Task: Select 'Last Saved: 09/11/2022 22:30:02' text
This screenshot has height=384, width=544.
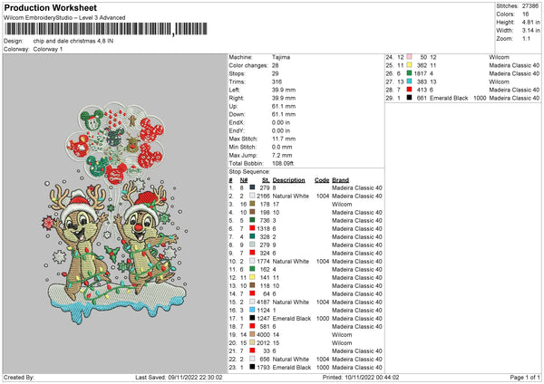Action: [179, 377]
